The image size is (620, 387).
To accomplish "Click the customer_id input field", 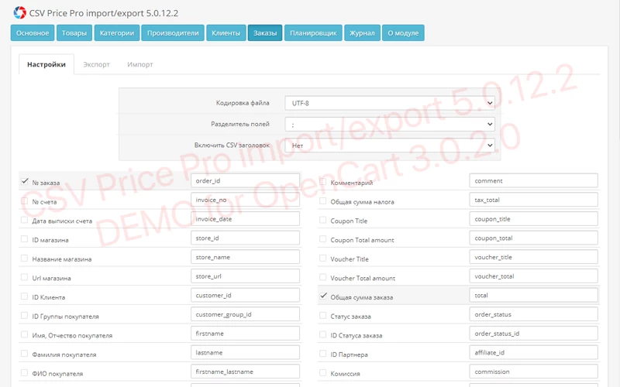I will pos(245,296).
